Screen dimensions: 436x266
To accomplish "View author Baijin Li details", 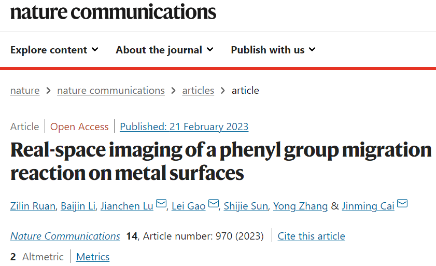I will pos(78,206).
